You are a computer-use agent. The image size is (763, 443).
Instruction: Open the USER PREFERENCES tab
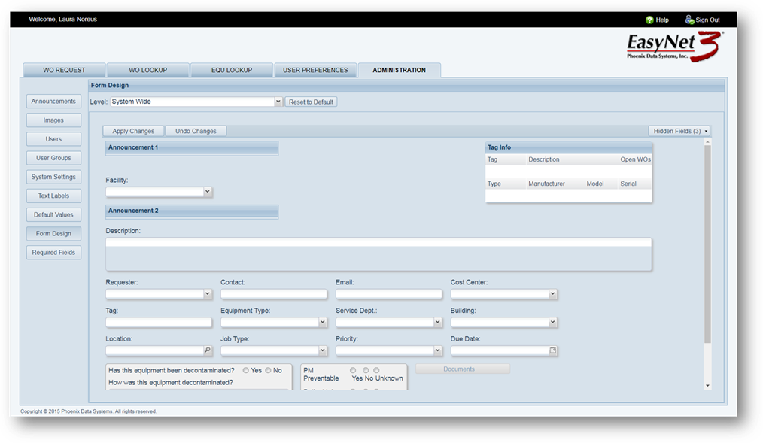315,70
